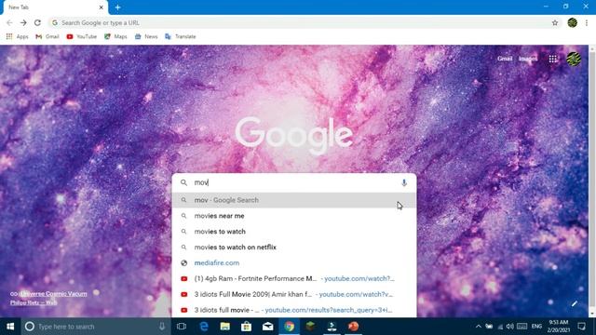The width and height of the screenshot is (596, 335).
Task: Switch to Chrome on the taskbar
Action: point(290,327)
